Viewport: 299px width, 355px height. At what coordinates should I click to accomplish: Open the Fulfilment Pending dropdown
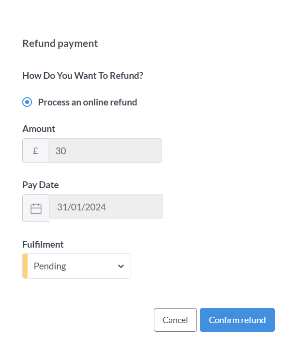76,266
